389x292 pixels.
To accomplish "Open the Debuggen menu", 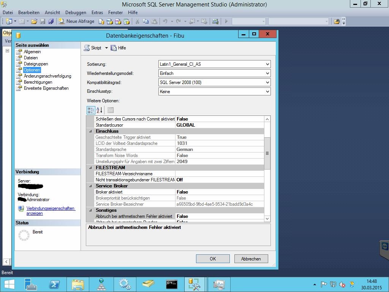I will coord(76,13).
